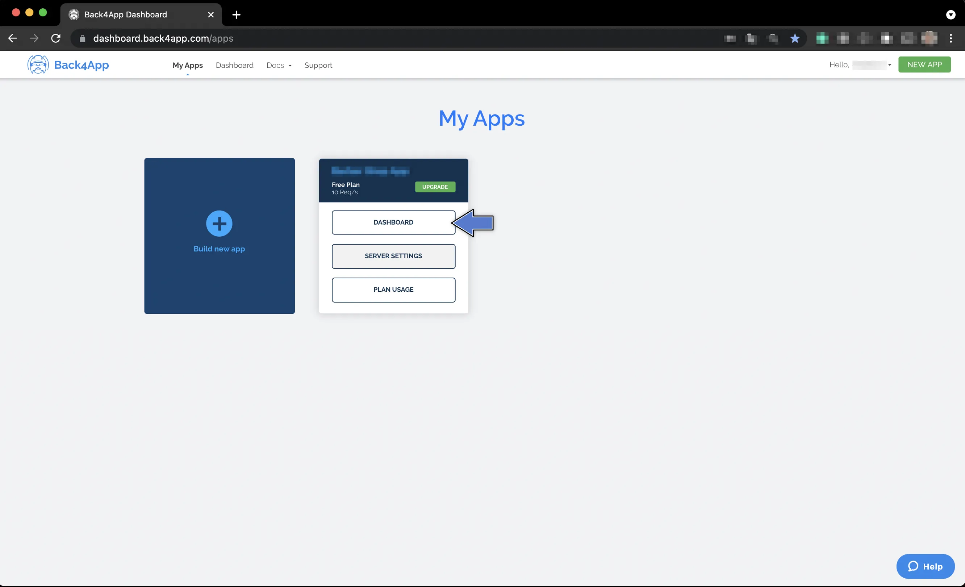The image size is (965, 587).
Task: Click the 10 Req/s text
Action: (344, 192)
